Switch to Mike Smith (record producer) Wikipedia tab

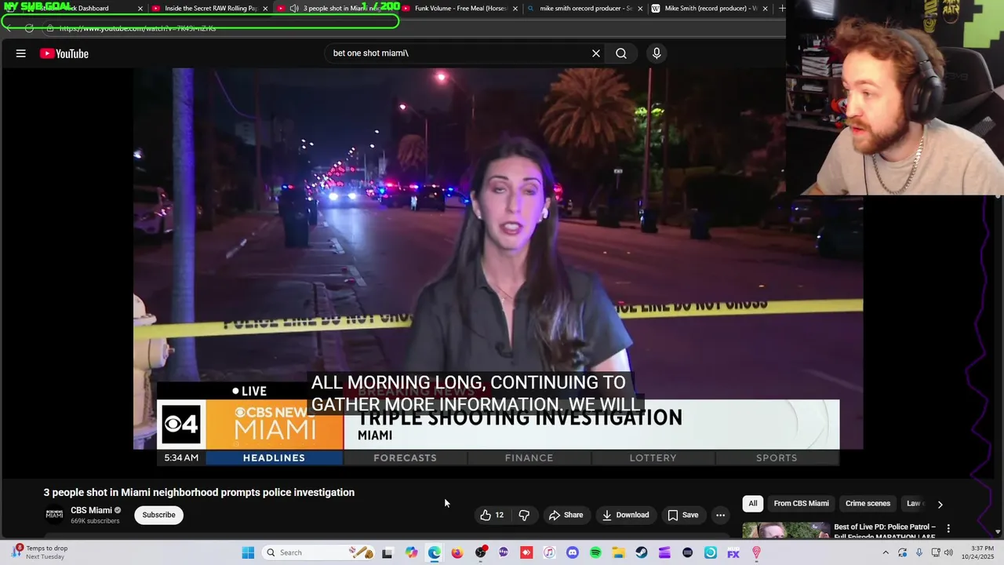[711, 9]
